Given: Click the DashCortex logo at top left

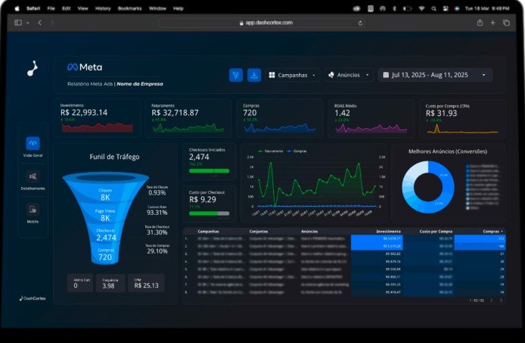Looking at the screenshot, I should (x=32, y=69).
